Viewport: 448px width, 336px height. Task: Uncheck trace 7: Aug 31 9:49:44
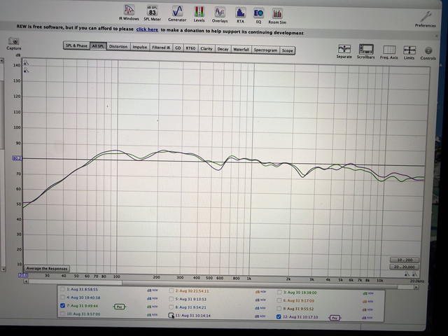(x=62, y=306)
